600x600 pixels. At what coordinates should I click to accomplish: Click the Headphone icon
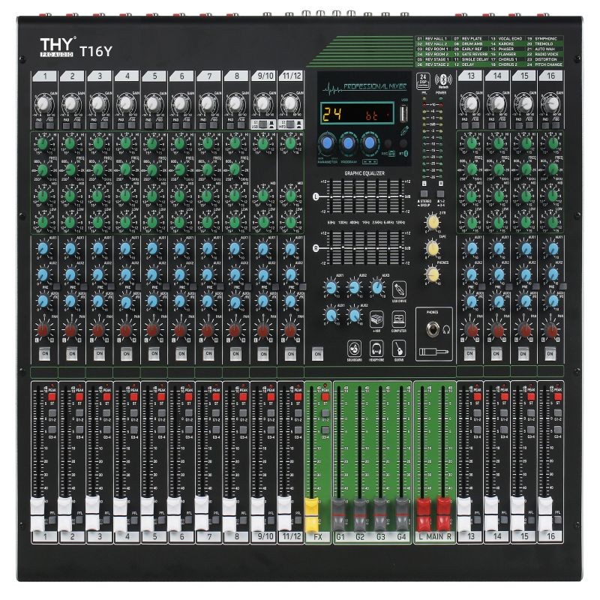tap(377, 349)
